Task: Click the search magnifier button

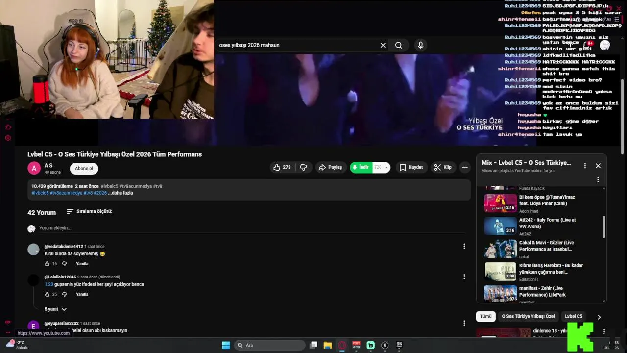Action: (399, 45)
